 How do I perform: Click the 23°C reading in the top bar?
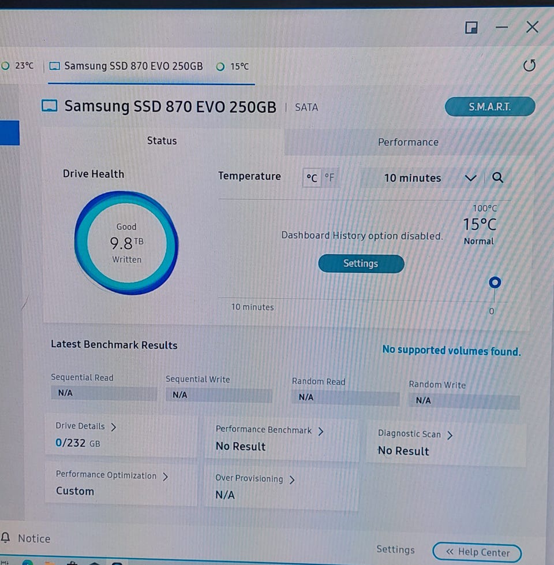point(24,66)
